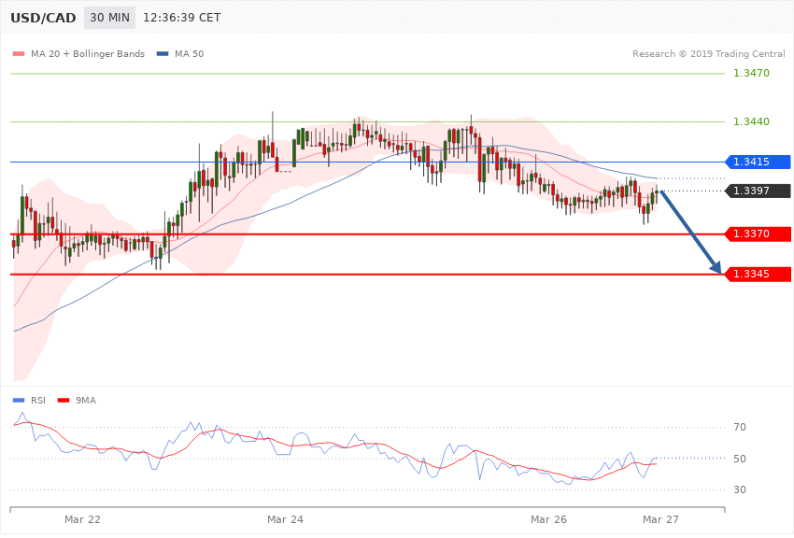This screenshot has width=794, height=538.
Task: Click the USD/CAD pair title
Action: pos(43,18)
